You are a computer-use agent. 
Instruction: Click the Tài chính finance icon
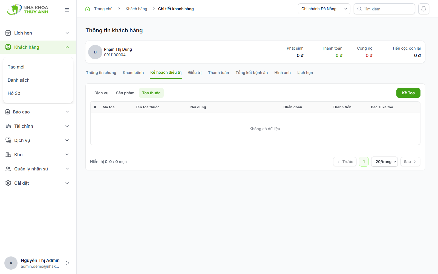point(8,126)
